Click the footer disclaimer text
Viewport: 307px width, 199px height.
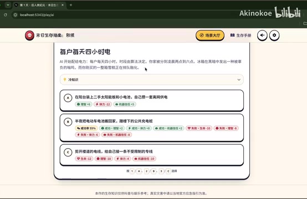click(151, 193)
